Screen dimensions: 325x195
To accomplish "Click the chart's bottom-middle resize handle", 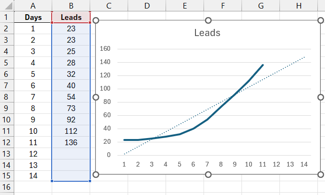I will (x=208, y=174).
